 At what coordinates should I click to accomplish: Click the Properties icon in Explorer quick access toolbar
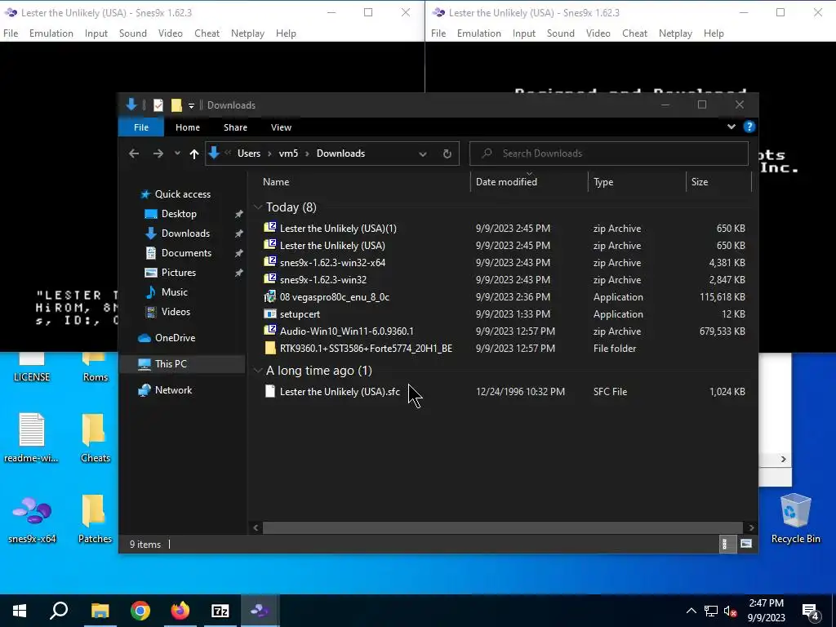tap(158, 105)
